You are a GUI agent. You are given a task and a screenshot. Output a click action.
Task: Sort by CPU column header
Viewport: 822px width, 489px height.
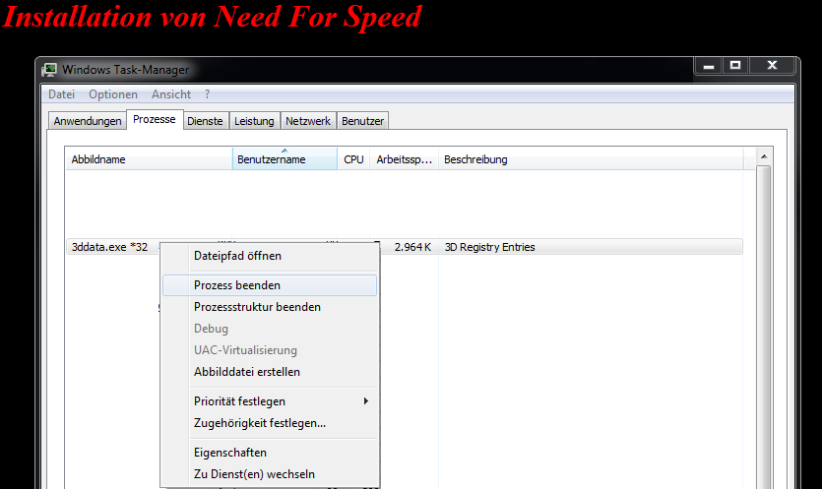click(353, 159)
